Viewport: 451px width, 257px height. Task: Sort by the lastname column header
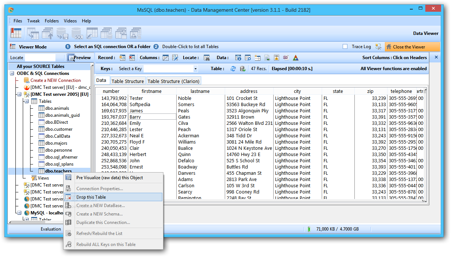200,91
